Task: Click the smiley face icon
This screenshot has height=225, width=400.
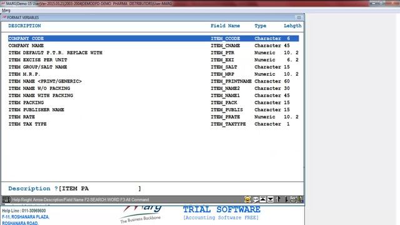Action: click(247, 199)
